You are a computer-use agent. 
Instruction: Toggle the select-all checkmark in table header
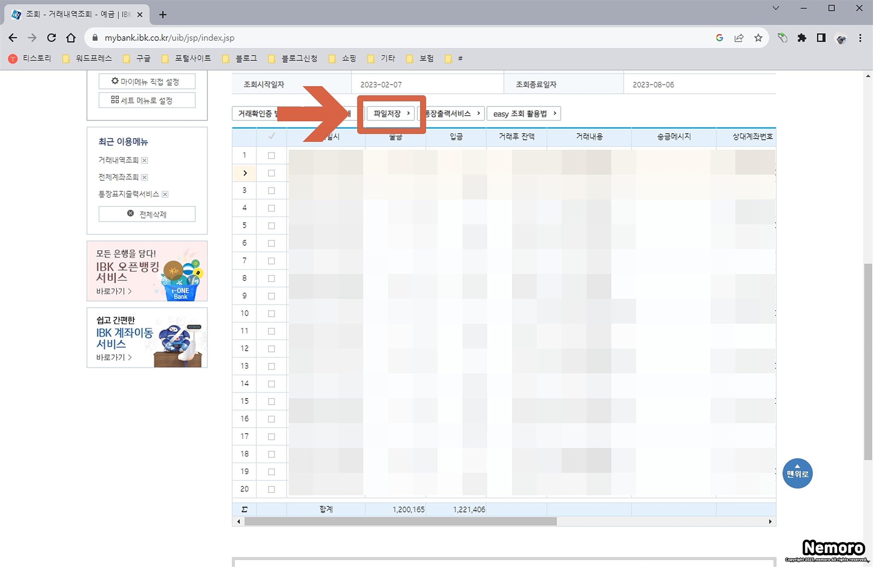pos(272,136)
